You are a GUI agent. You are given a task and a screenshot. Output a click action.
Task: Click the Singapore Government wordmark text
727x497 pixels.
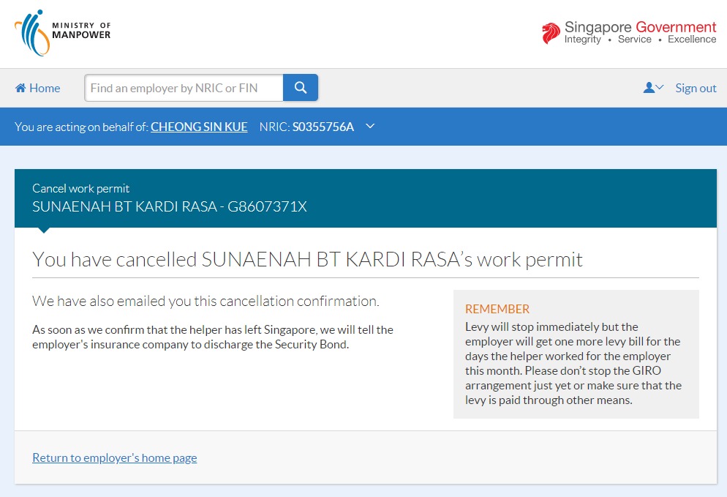[640, 28]
